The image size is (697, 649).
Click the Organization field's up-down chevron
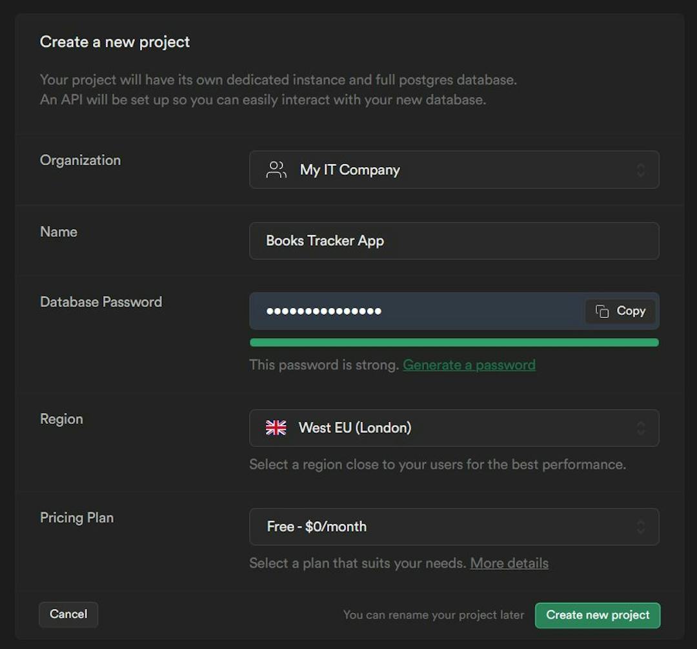(640, 170)
